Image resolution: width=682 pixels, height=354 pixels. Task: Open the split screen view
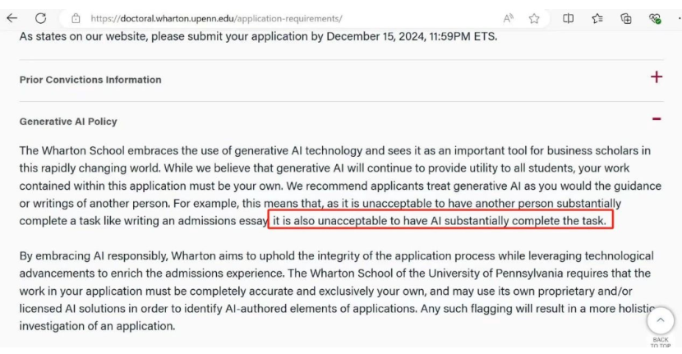click(x=568, y=18)
